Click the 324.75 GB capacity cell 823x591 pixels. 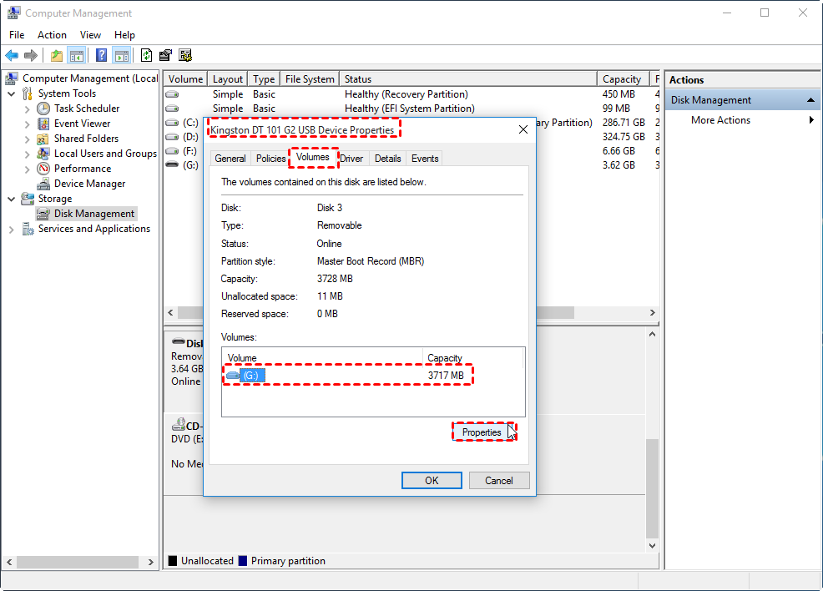(x=624, y=137)
